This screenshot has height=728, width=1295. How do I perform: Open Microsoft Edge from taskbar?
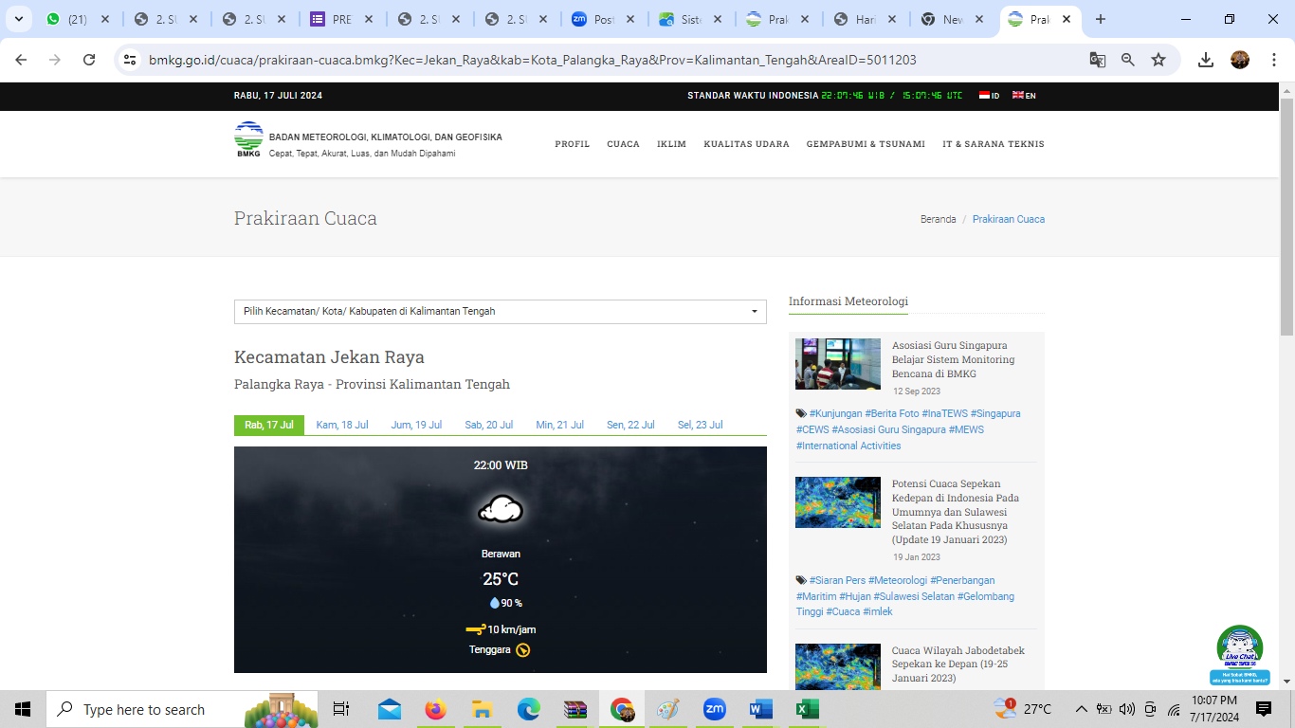tap(528, 709)
